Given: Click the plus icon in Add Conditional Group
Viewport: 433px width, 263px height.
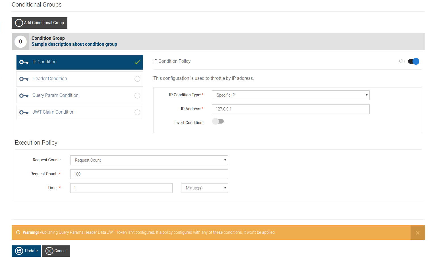Looking at the screenshot, I should point(19,23).
